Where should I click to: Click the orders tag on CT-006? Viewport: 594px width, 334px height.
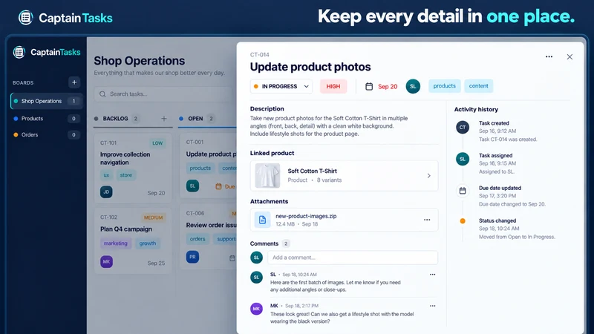pyautogui.click(x=198, y=239)
